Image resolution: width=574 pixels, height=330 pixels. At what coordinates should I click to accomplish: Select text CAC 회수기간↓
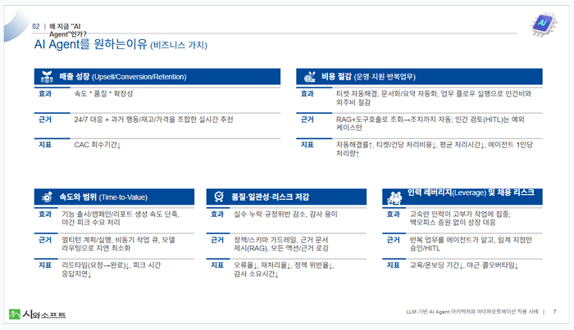(98, 145)
